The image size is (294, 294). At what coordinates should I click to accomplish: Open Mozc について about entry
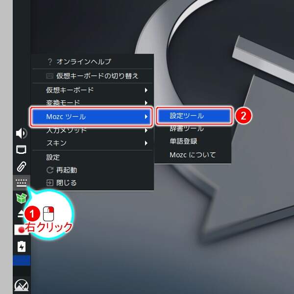point(193,155)
